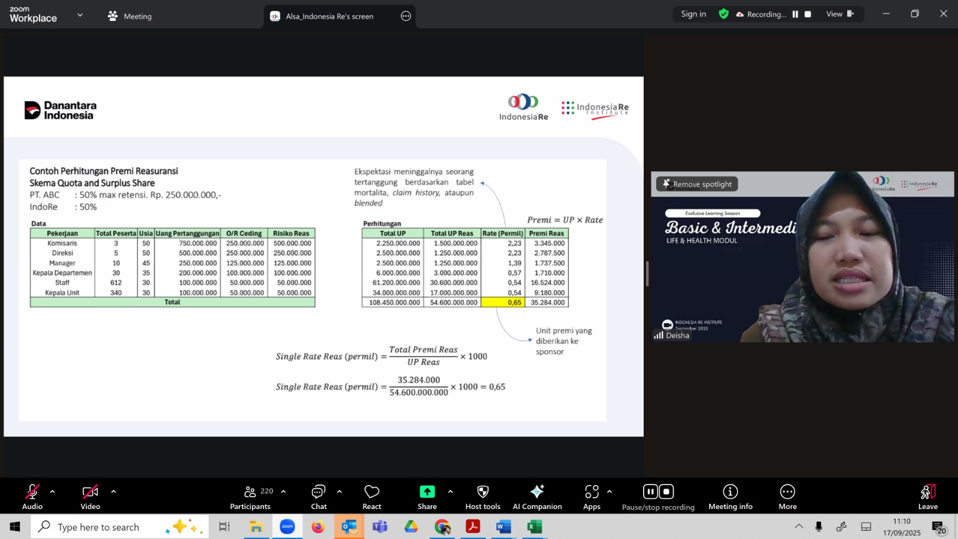Open the React emoji menu
The image size is (958, 539).
pyautogui.click(x=372, y=496)
